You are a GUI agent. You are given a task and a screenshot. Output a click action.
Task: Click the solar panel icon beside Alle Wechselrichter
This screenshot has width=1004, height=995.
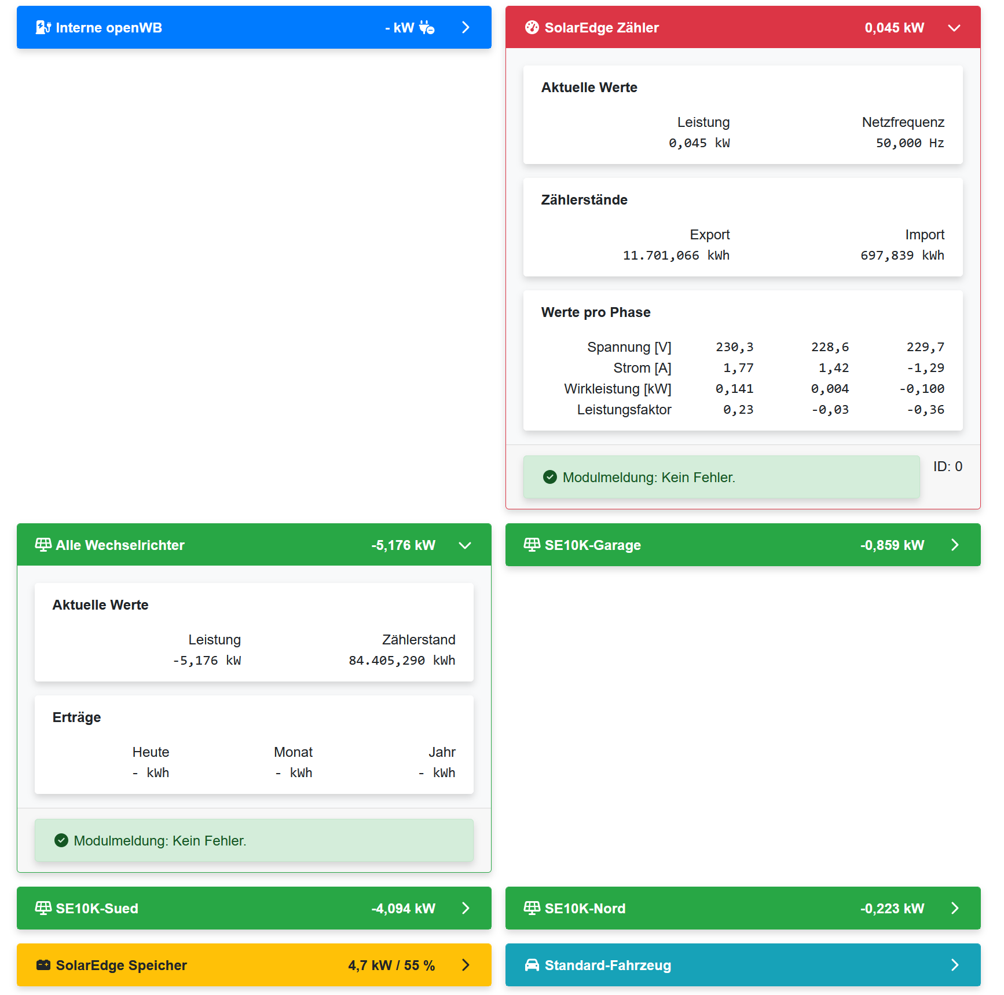43,545
